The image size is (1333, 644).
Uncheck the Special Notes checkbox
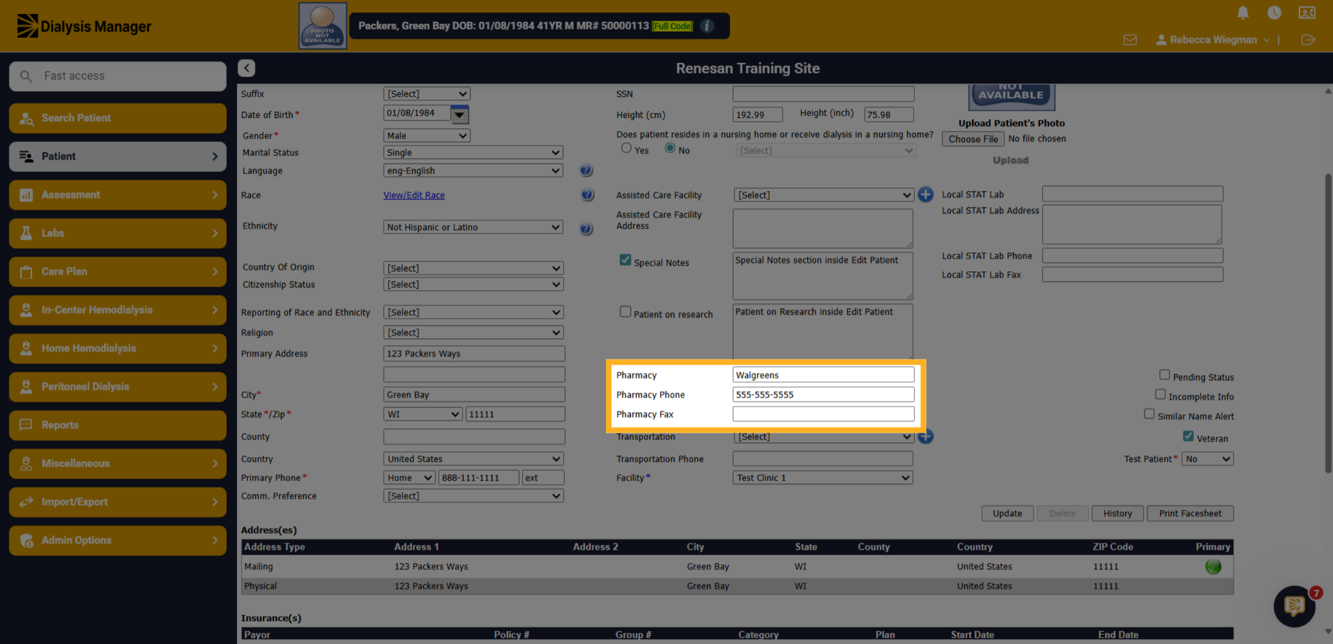click(625, 260)
